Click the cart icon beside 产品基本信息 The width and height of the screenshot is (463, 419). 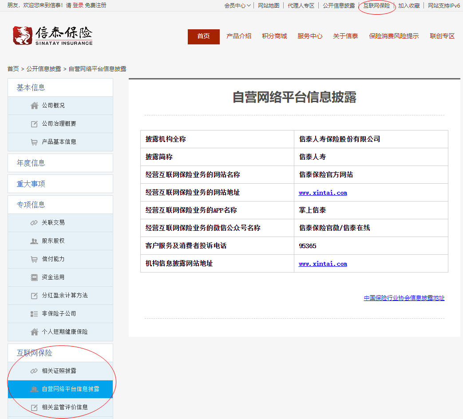click(34, 142)
